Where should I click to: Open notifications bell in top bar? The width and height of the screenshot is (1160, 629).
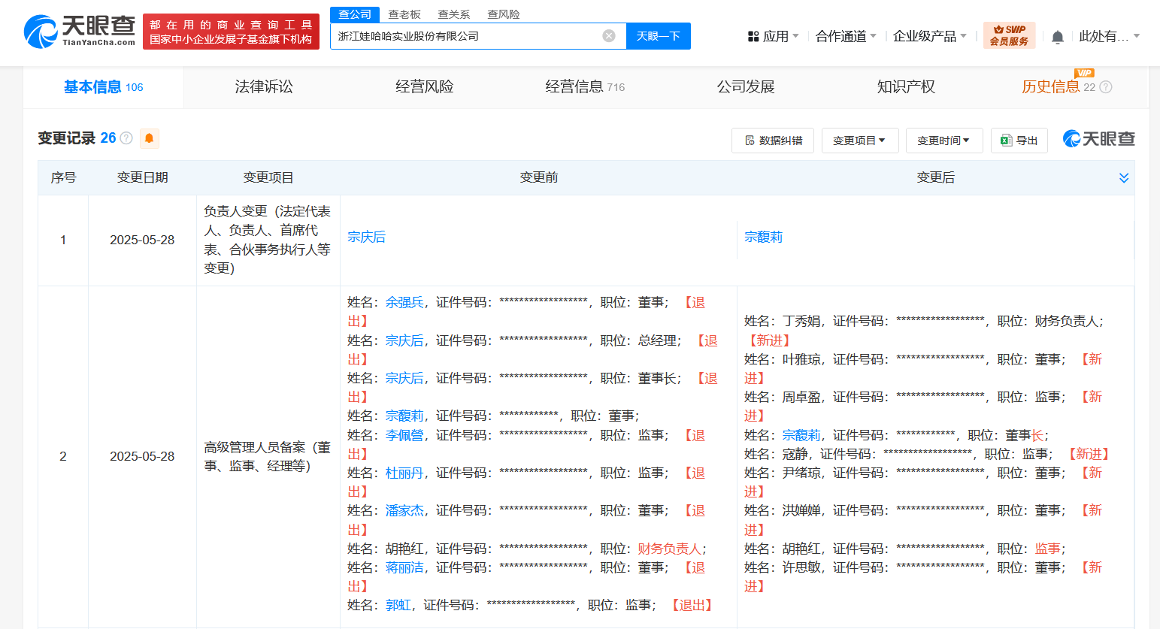[1057, 37]
